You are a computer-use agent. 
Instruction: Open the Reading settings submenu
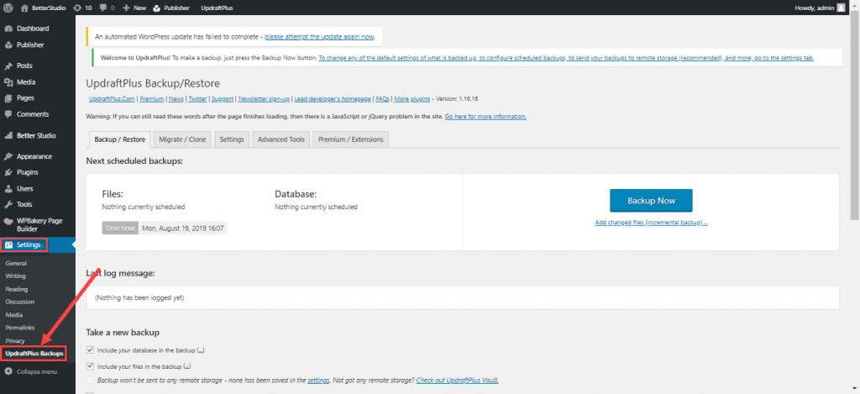17,289
